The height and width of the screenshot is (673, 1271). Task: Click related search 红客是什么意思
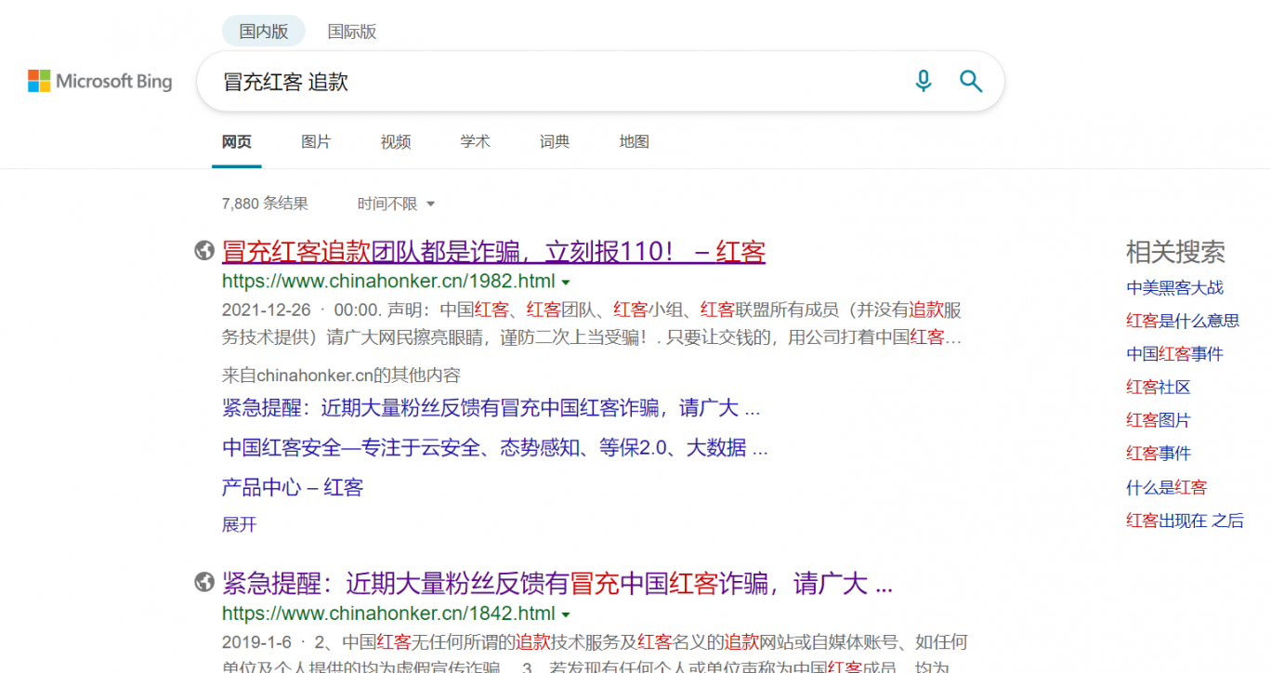click(1183, 321)
